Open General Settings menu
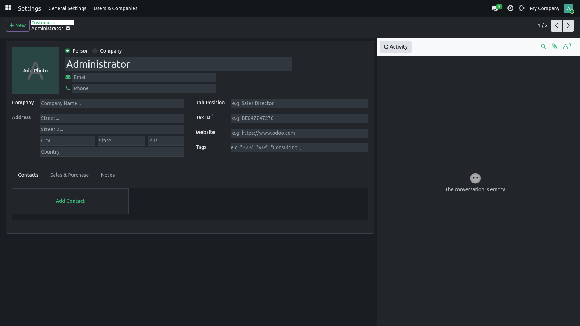The width and height of the screenshot is (580, 326). click(x=67, y=8)
